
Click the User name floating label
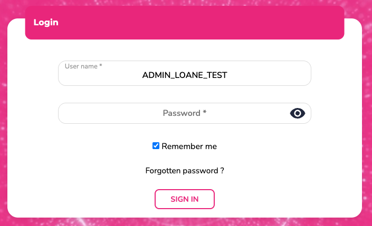pyautogui.click(x=83, y=66)
